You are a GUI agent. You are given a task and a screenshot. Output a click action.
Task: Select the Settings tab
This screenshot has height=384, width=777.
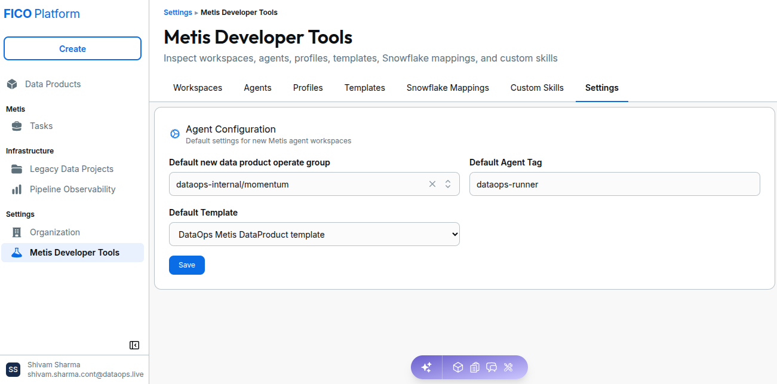click(602, 88)
